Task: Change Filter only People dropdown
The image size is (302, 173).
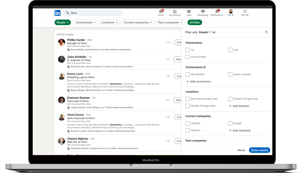Action: point(205,32)
